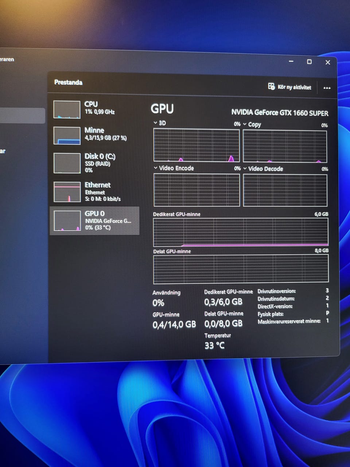Open the Video Encode engine dropdown

click(174, 168)
